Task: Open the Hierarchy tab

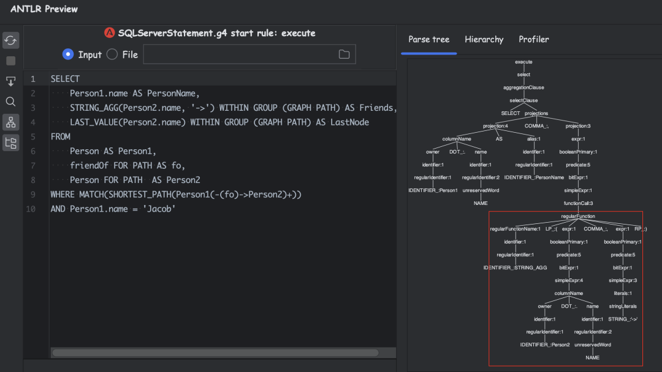Action: (484, 39)
